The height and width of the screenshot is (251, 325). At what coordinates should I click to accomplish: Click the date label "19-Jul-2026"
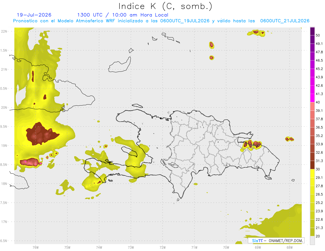tap(34, 15)
